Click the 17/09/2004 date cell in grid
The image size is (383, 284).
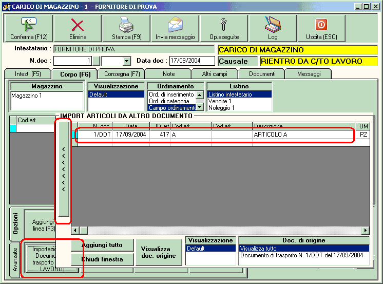tap(131, 134)
